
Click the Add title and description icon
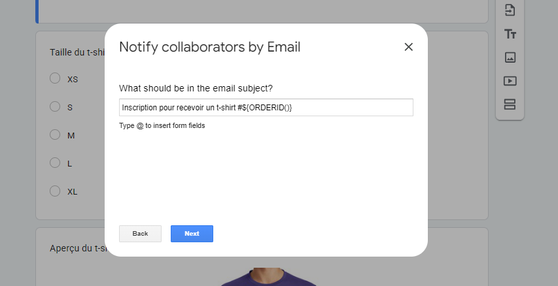[510, 34]
